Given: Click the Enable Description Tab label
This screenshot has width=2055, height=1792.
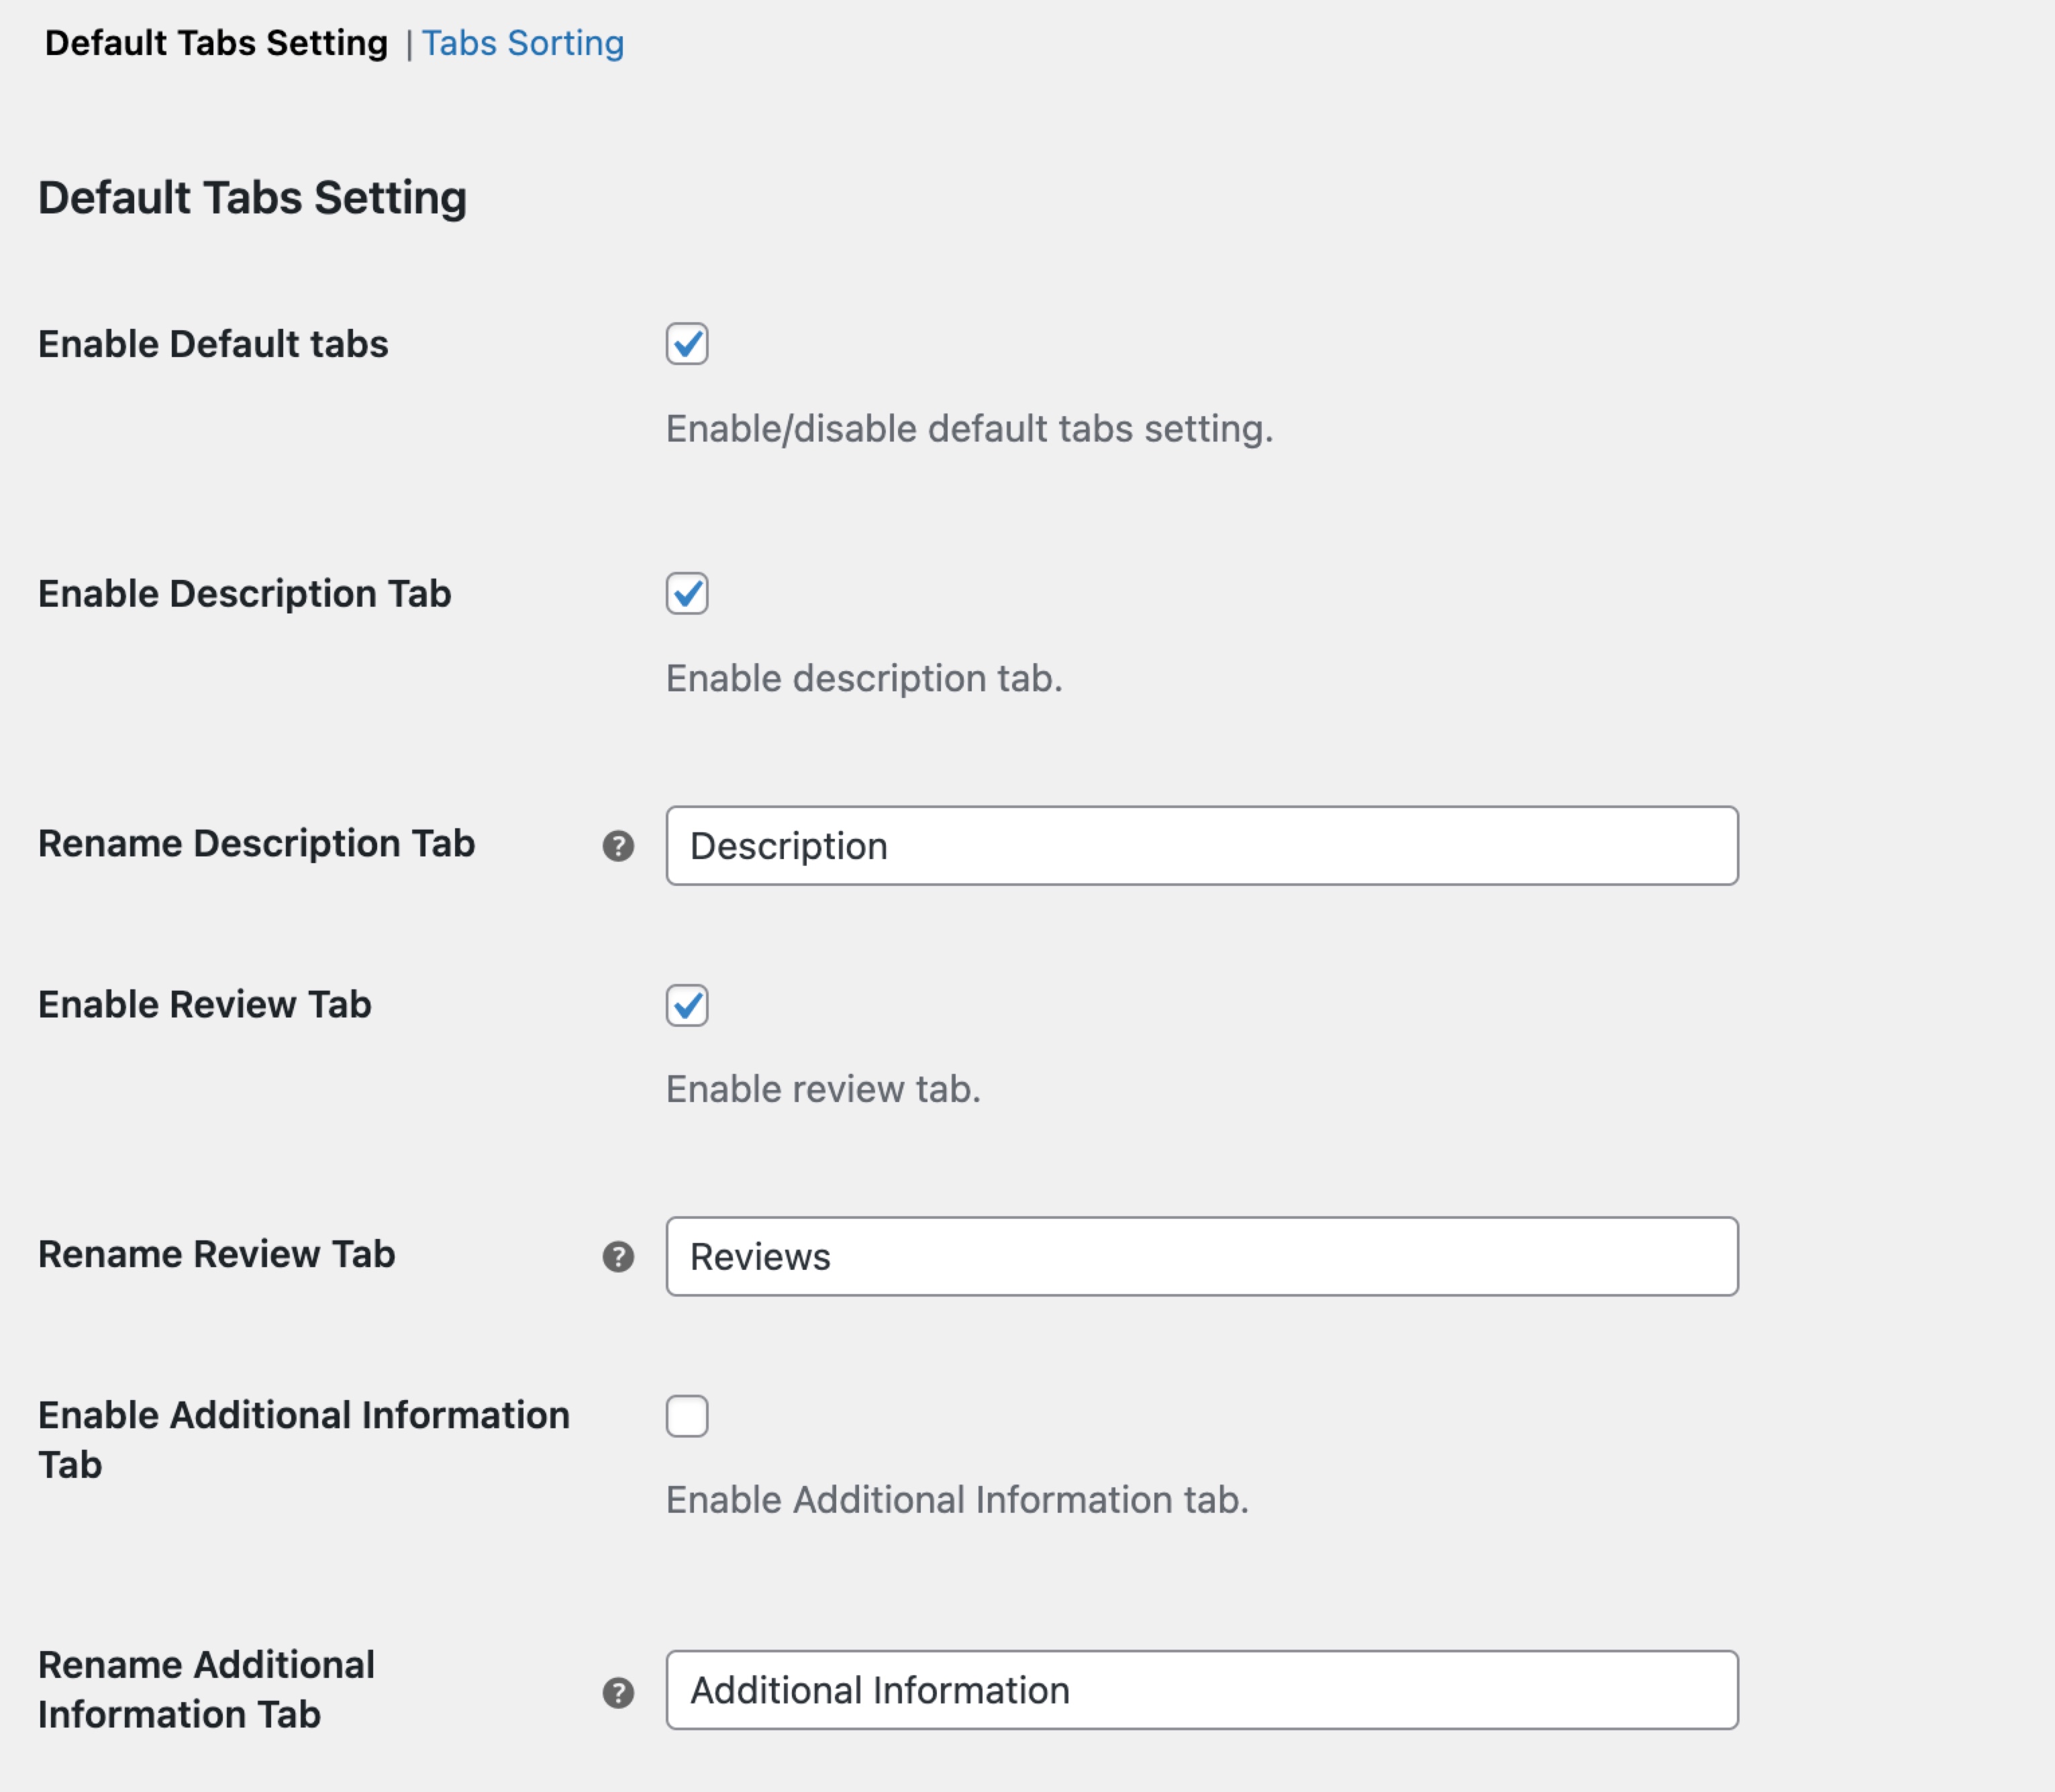Looking at the screenshot, I should tap(245, 594).
